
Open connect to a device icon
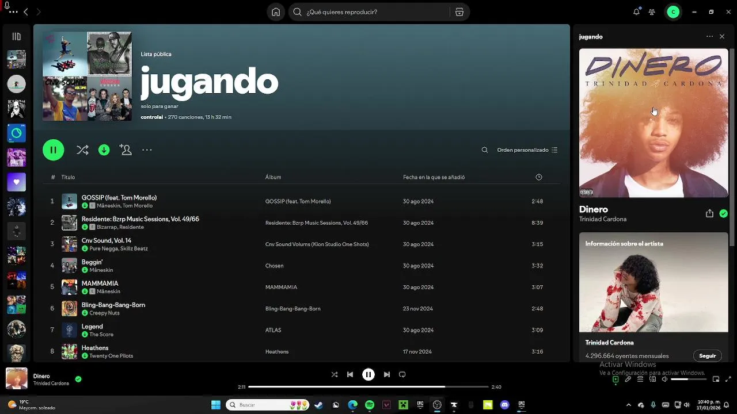[652, 379]
